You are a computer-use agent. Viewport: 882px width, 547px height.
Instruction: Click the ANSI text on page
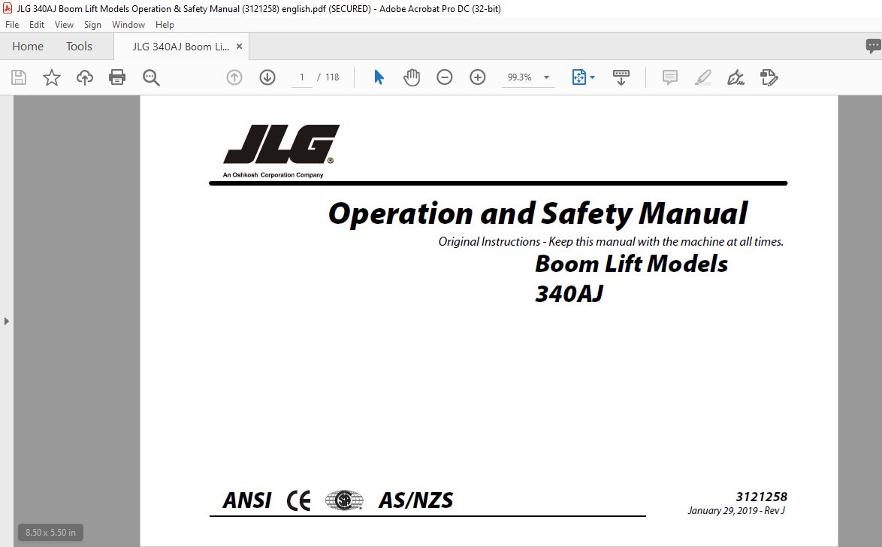[x=247, y=500]
